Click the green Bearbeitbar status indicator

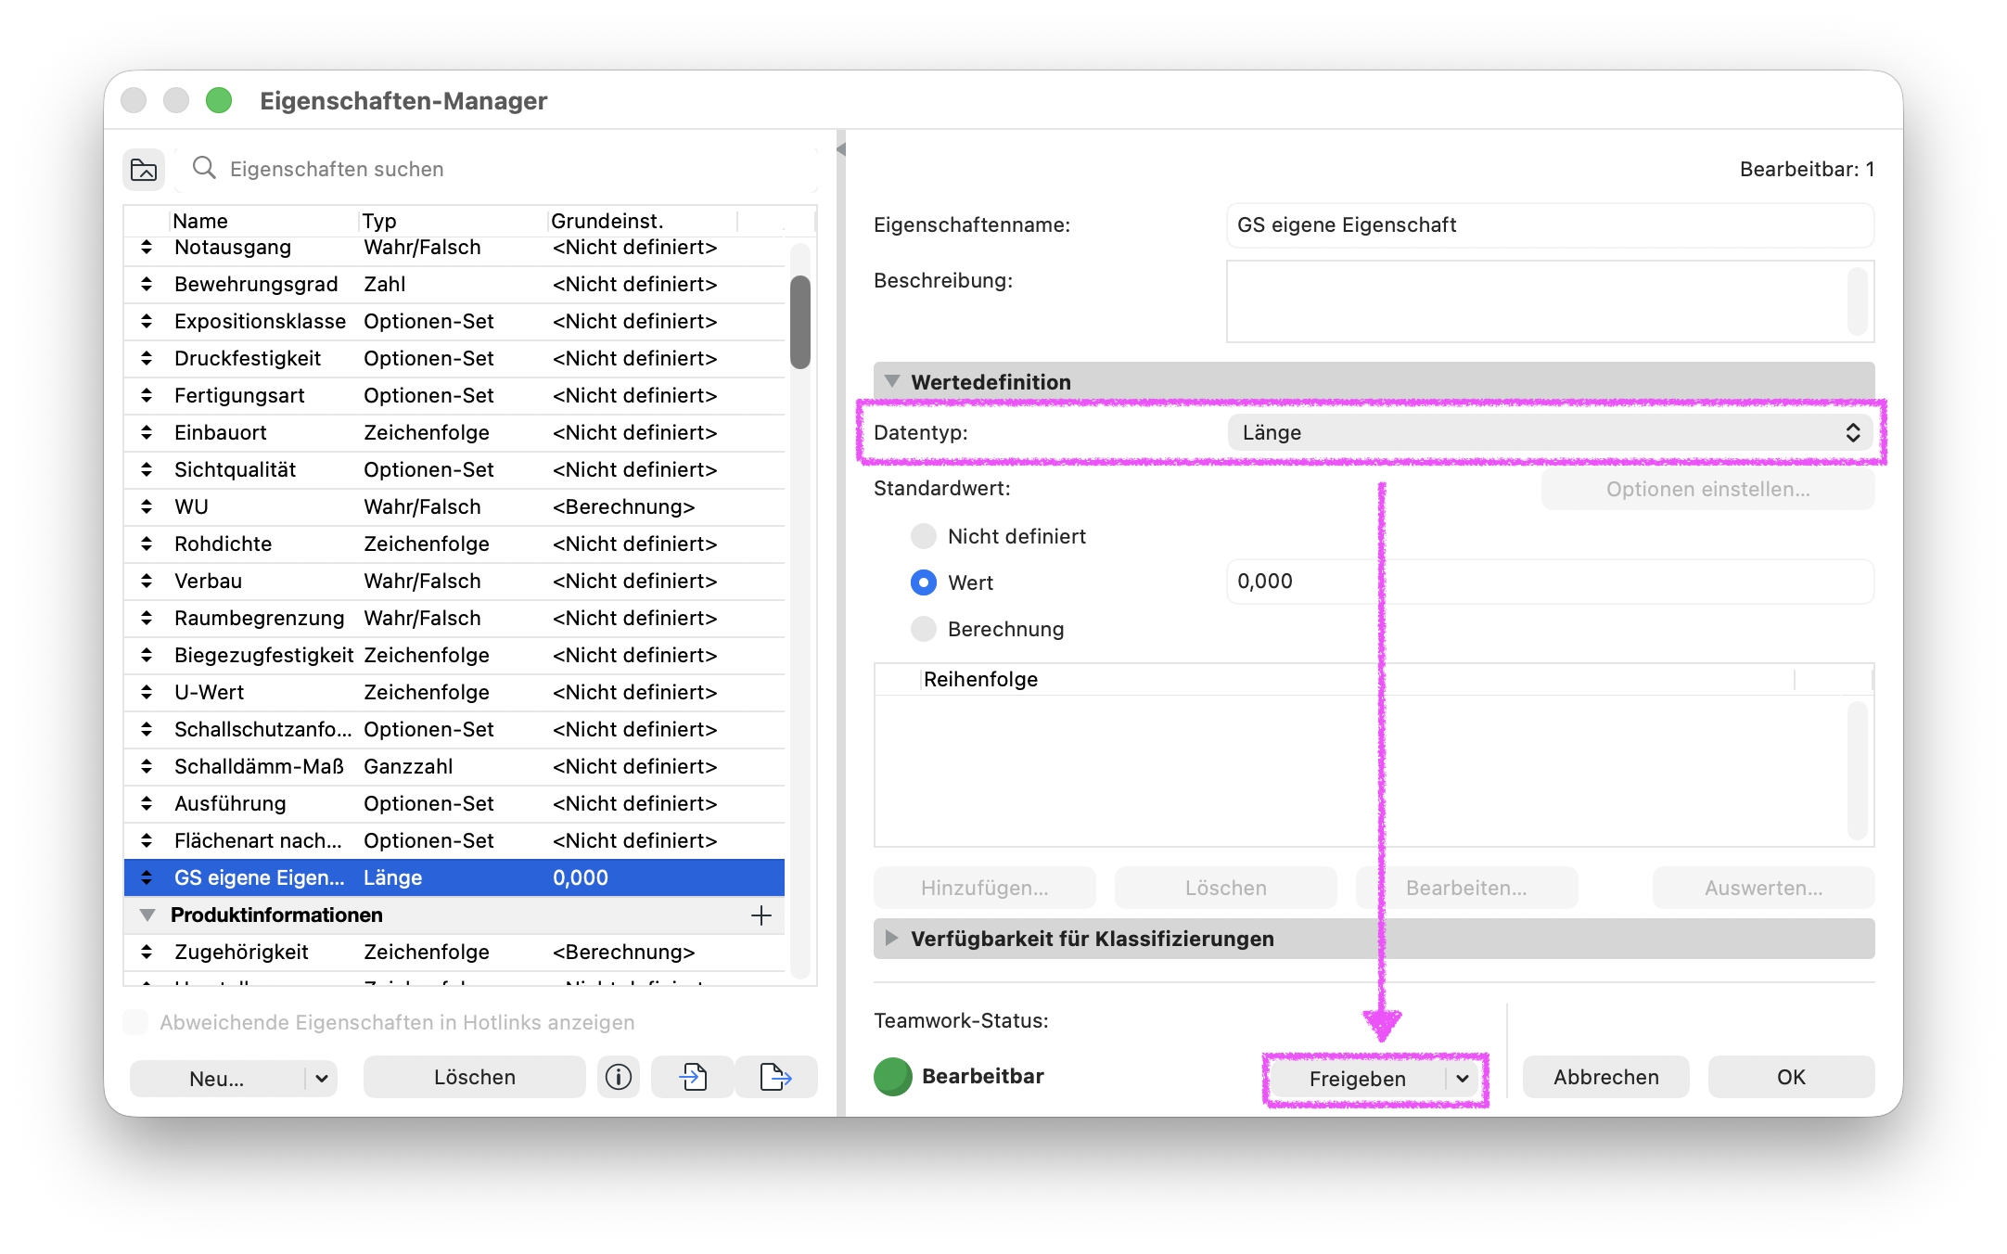point(893,1077)
